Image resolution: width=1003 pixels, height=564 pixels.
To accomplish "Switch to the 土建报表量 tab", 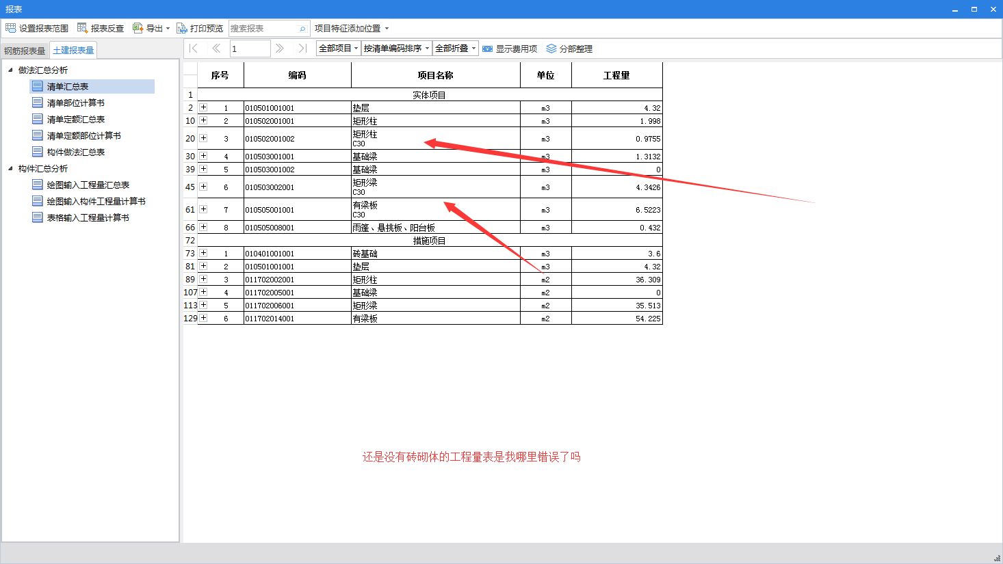I will [x=73, y=51].
